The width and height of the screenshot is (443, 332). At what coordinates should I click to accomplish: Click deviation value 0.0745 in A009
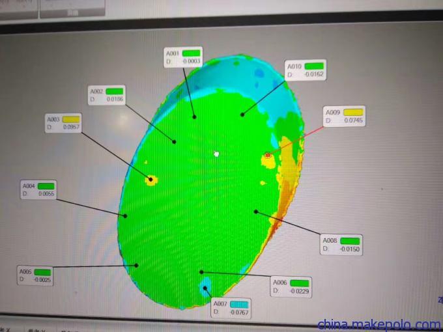pyautogui.click(x=354, y=120)
